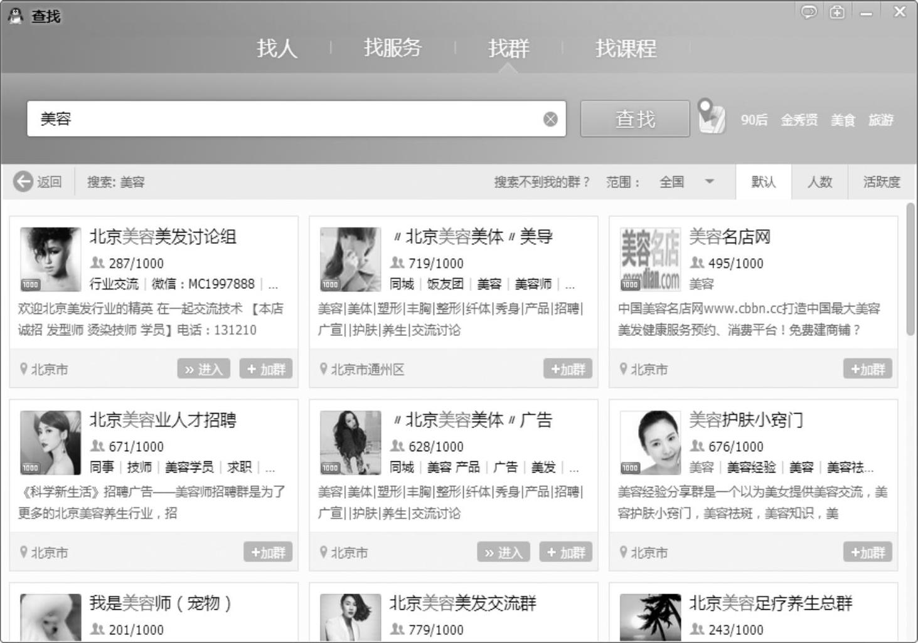Open avatar of 北京美容美体 美导 group

[351, 259]
